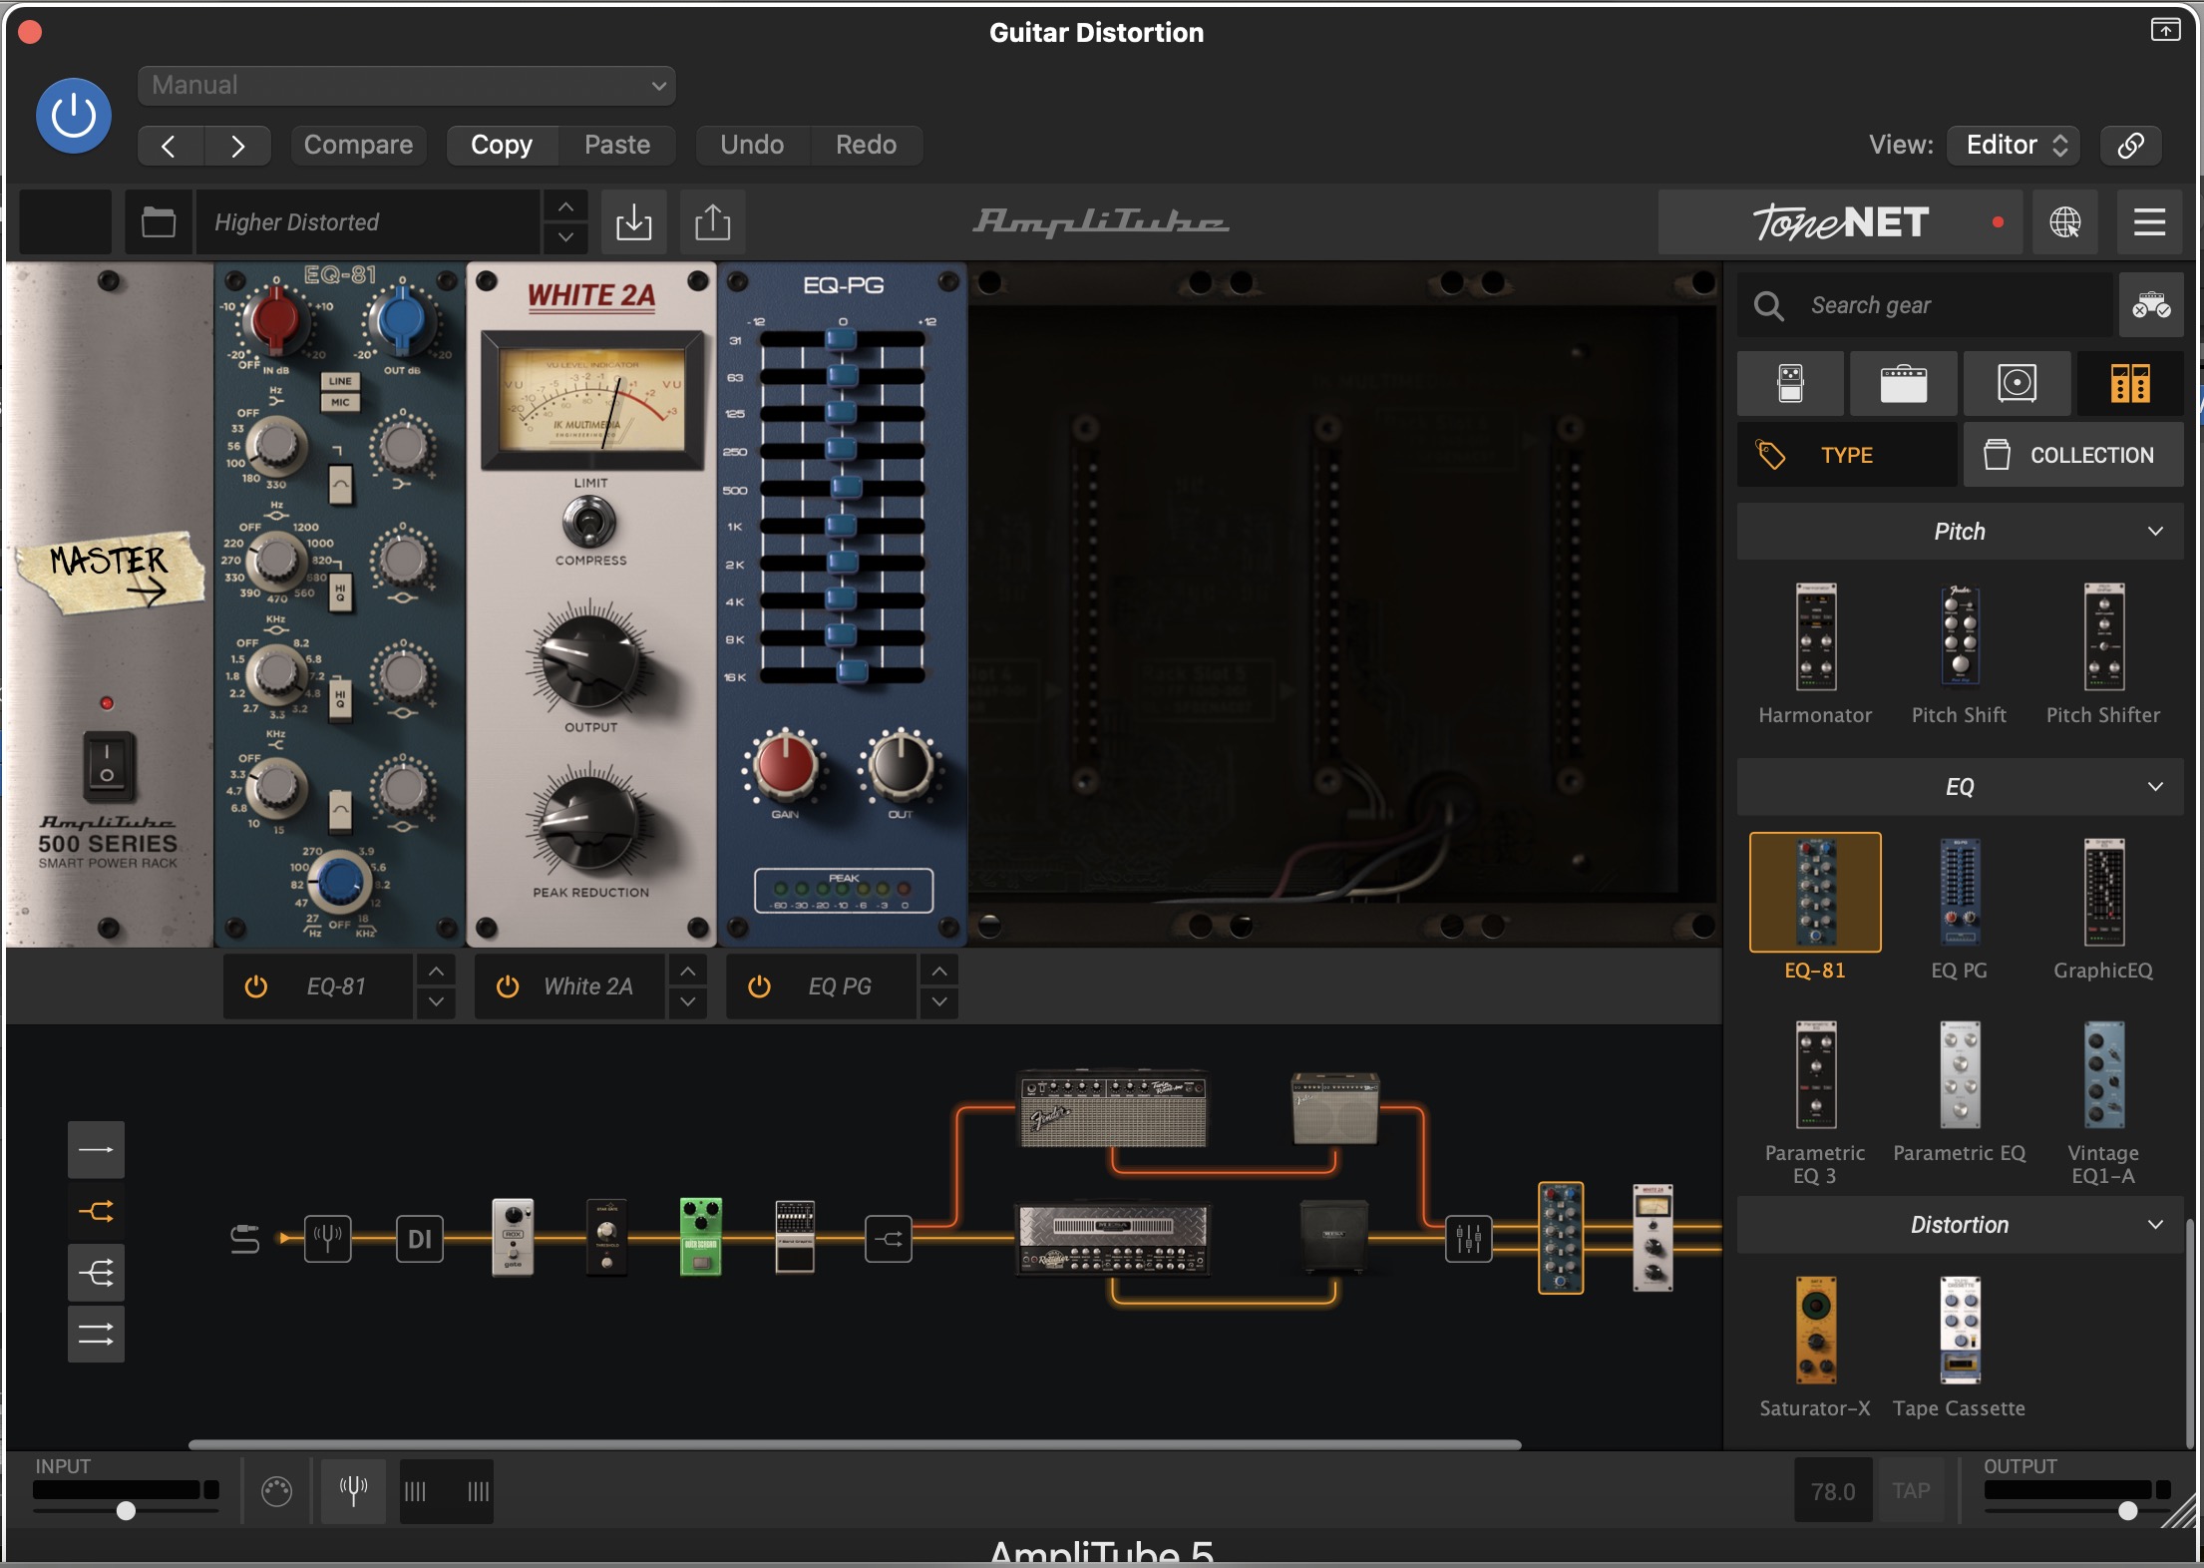Select the stomp pedals gear category
The width and height of the screenshot is (2204, 1568).
click(1791, 383)
